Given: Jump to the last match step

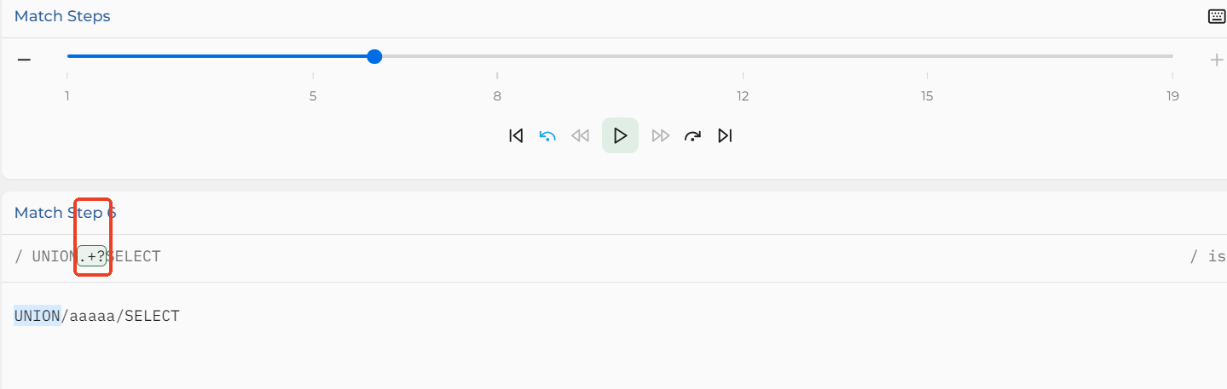Looking at the screenshot, I should [725, 135].
